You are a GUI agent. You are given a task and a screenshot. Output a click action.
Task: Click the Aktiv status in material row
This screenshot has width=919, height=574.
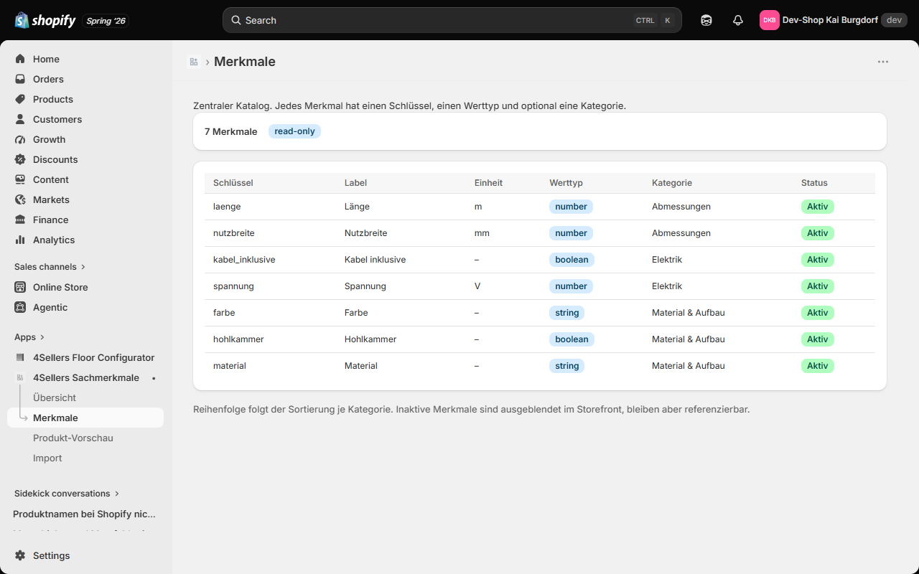818,366
